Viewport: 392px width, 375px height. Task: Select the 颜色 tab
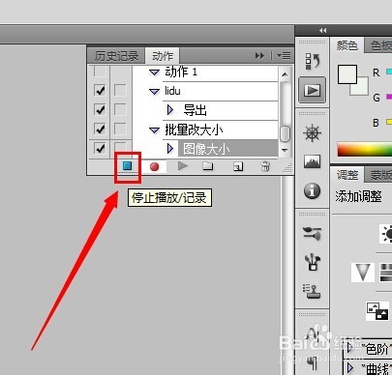coord(347,45)
